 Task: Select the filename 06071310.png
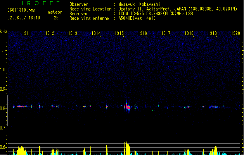pos(21,10)
